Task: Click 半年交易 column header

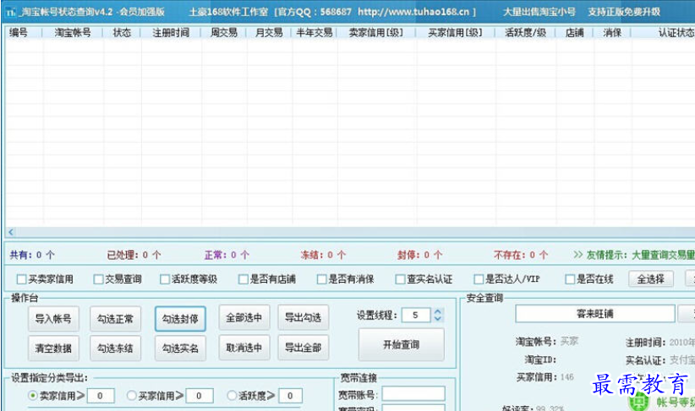Action: click(315, 32)
